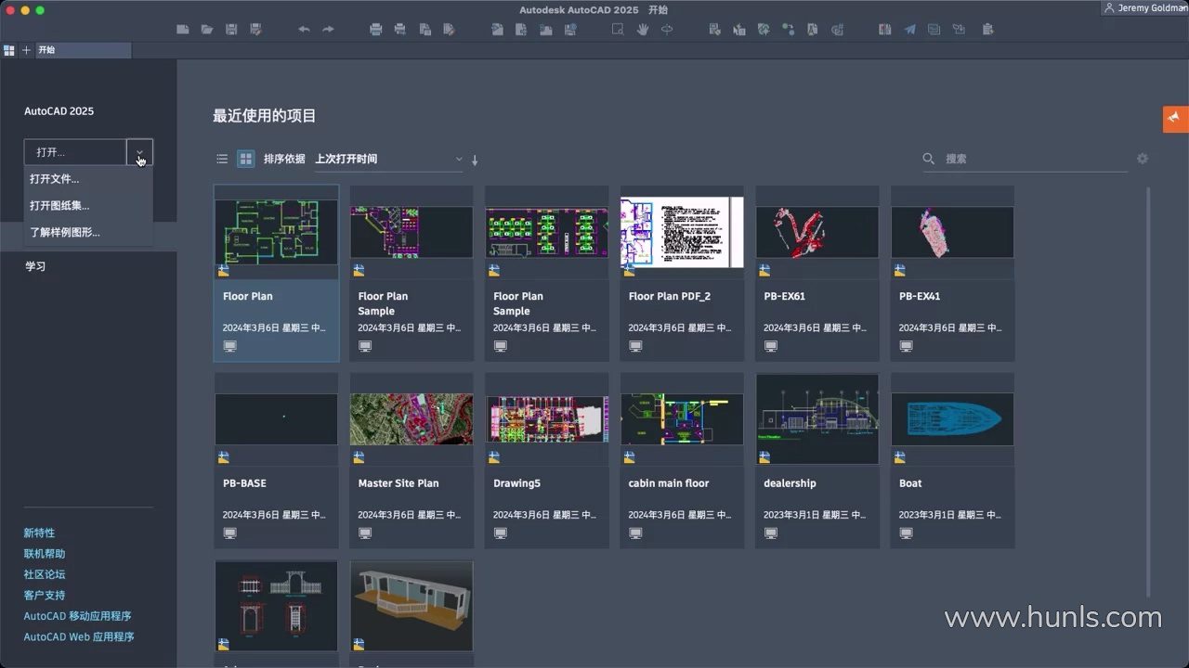This screenshot has height=668, width=1189.
Task: Choose 了解样例图形... from the menu
Action: (x=64, y=232)
